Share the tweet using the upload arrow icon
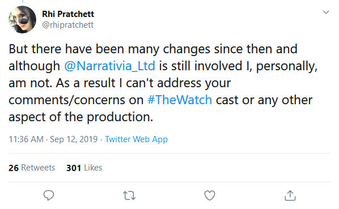This screenshot has height=209, width=339. (290, 195)
